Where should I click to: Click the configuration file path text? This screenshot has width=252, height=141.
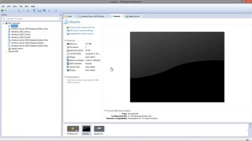tap(140, 116)
